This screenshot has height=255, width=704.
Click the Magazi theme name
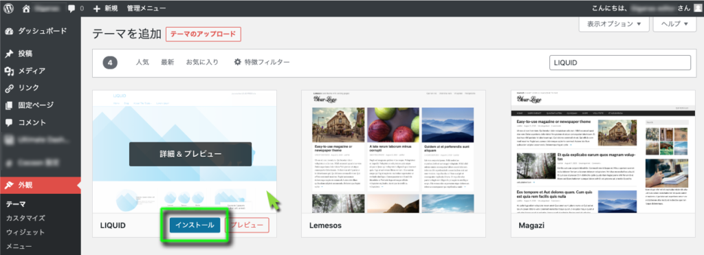tap(531, 225)
